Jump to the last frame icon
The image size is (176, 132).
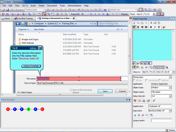[103, 14]
